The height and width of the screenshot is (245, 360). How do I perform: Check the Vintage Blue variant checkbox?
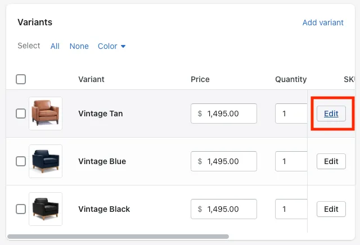pos(21,161)
